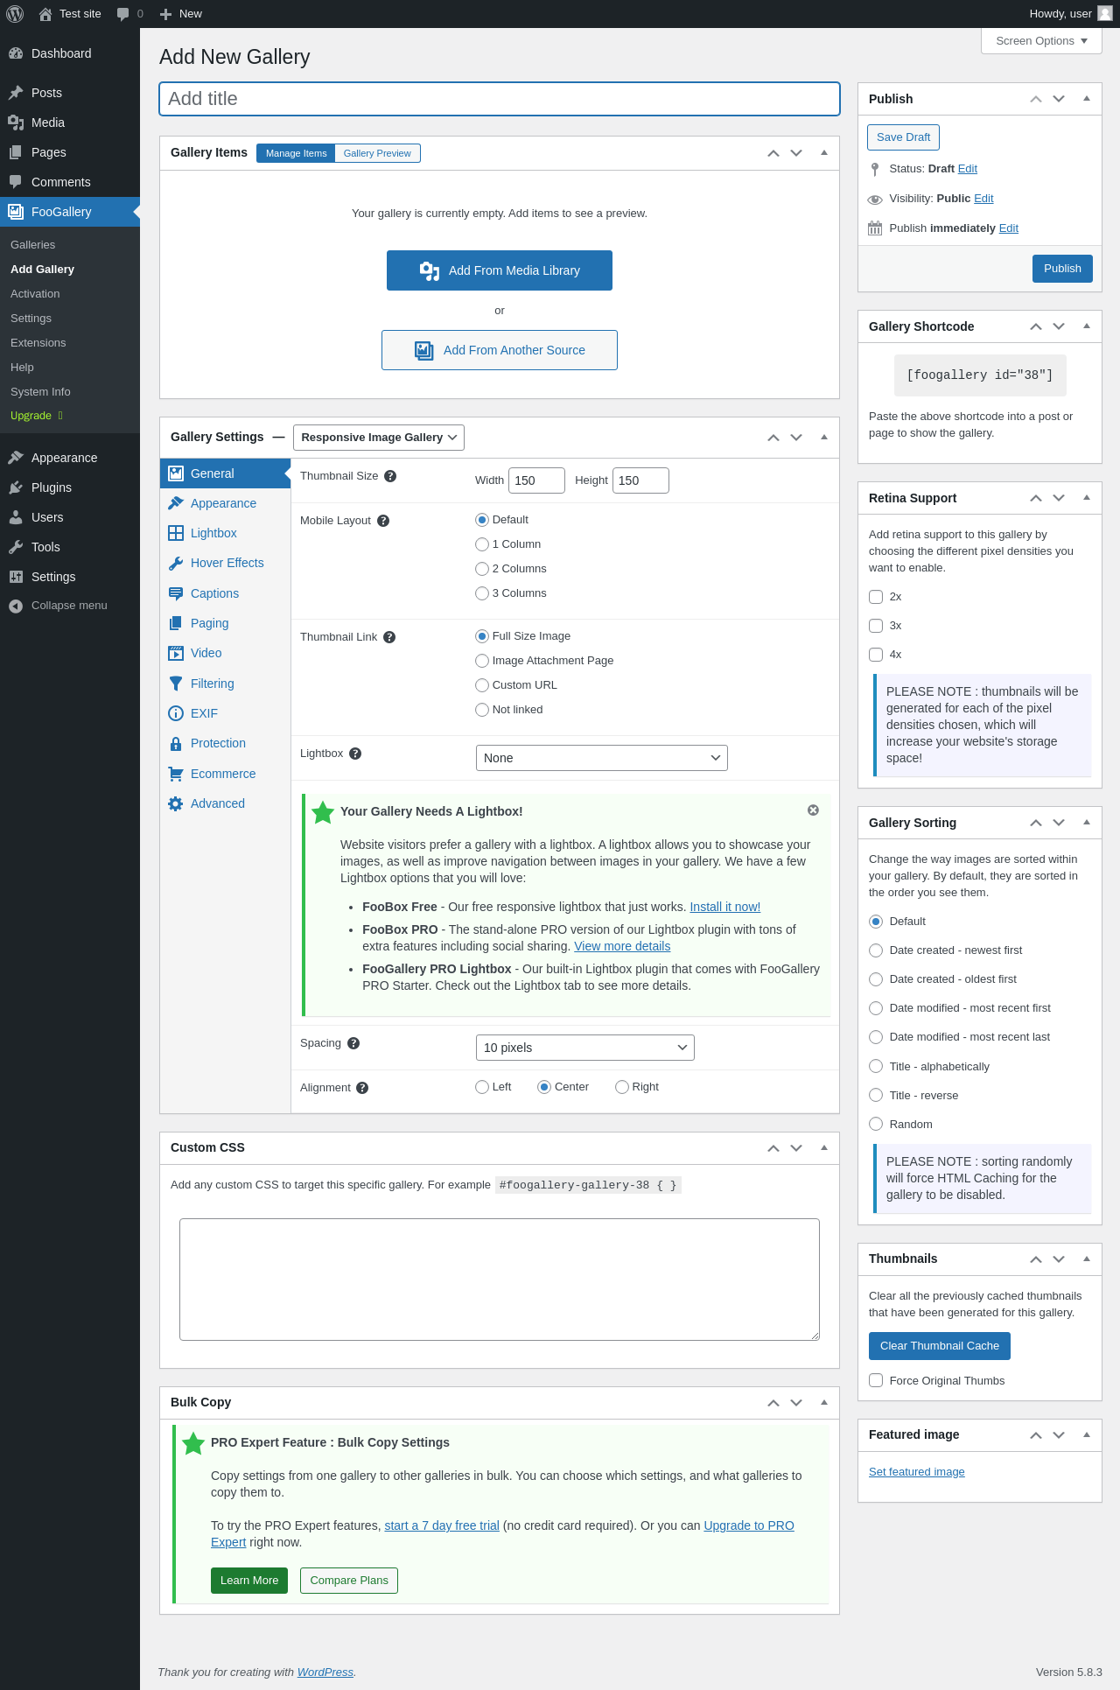Viewport: 1120px width, 1690px height.
Task: Click the Tools wrench icon in sidebar
Action: (x=16, y=547)
